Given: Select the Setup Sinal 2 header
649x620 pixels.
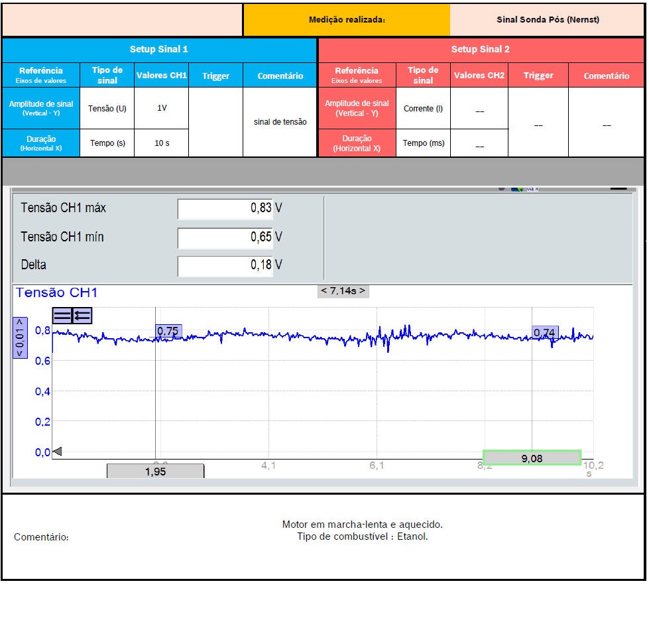Looking at the screenshot, I should pos(481,50).
